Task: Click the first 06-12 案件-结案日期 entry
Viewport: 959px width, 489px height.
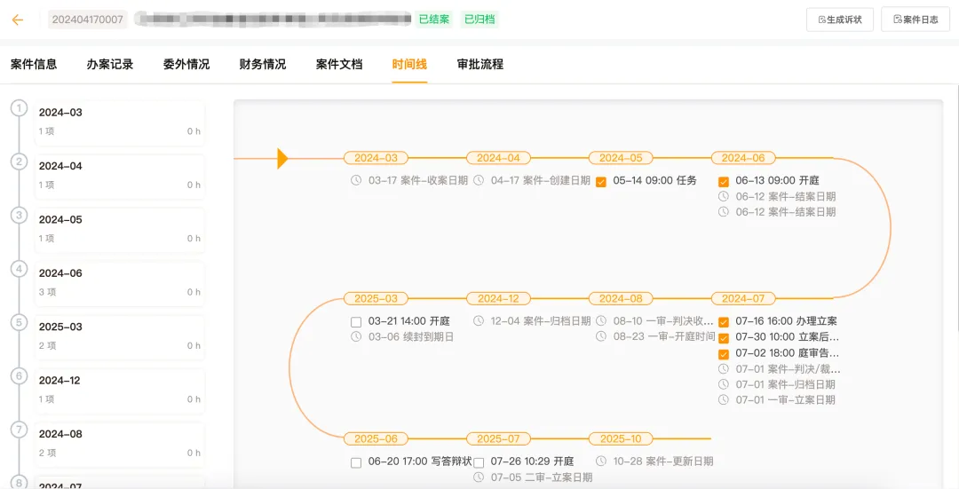Action: 777,196
